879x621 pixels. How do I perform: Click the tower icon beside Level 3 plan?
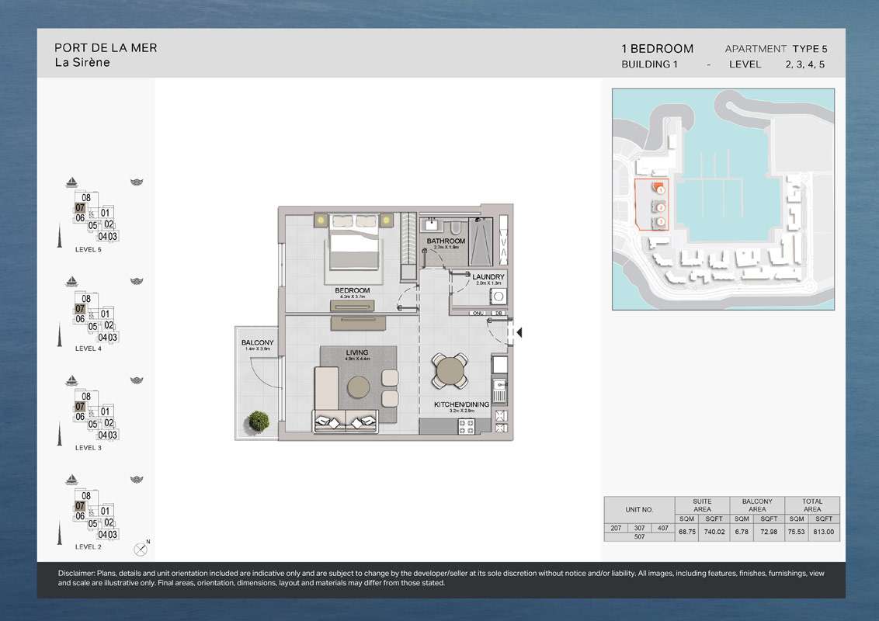(x=61, y=431)
